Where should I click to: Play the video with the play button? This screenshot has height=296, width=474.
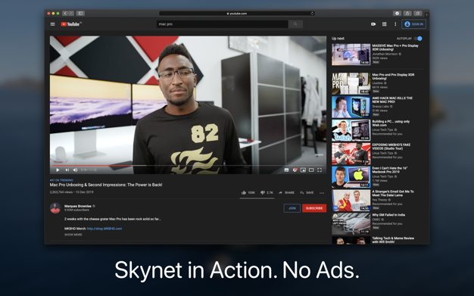58,170
